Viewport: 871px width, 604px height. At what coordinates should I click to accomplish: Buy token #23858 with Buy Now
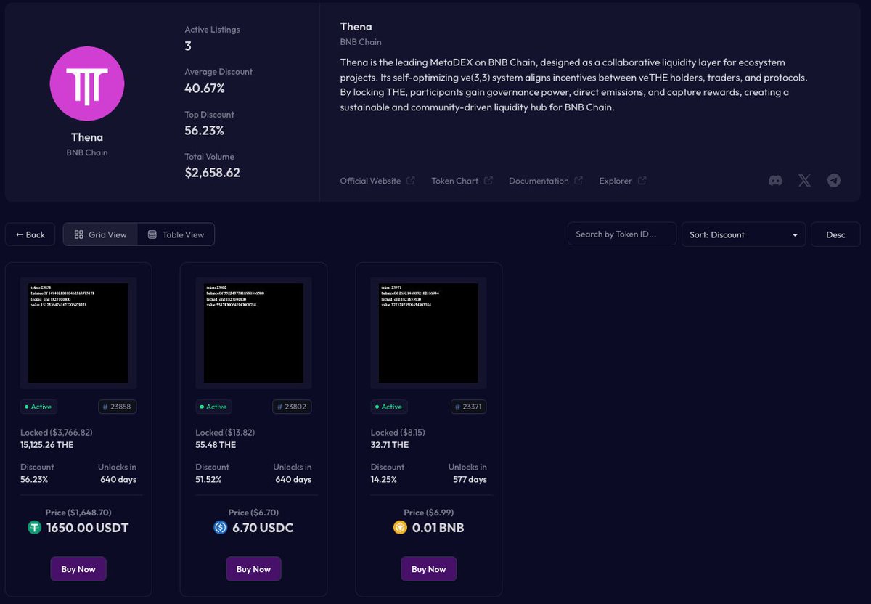[78, 569]
